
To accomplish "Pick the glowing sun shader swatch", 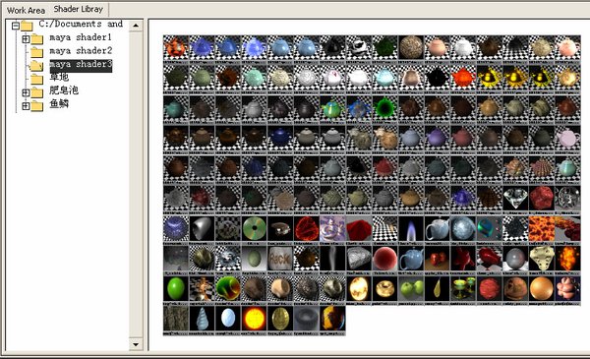I will point(254,319).
